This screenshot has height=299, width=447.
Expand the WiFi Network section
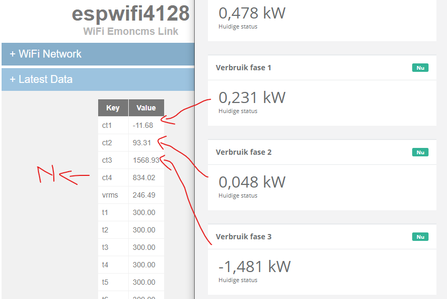[98, 54]
